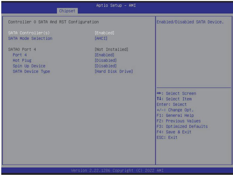This screenshot has height=175, width=233.
Task: Click the F2: Previous Values hint
Action: click(x=179, y=121)
